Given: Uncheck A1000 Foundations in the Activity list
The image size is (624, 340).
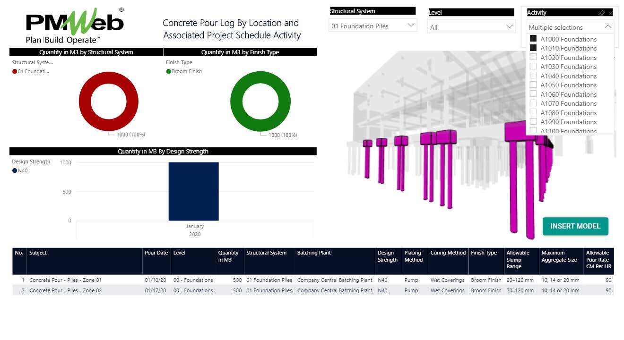Looking at the screenshot, I should point(533,39).
